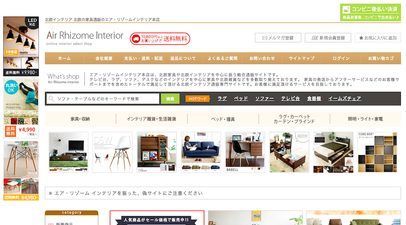Open the LED ceiling light sidebar ad
The width and height of the screenshot is (406, 225).
[21, 46]
